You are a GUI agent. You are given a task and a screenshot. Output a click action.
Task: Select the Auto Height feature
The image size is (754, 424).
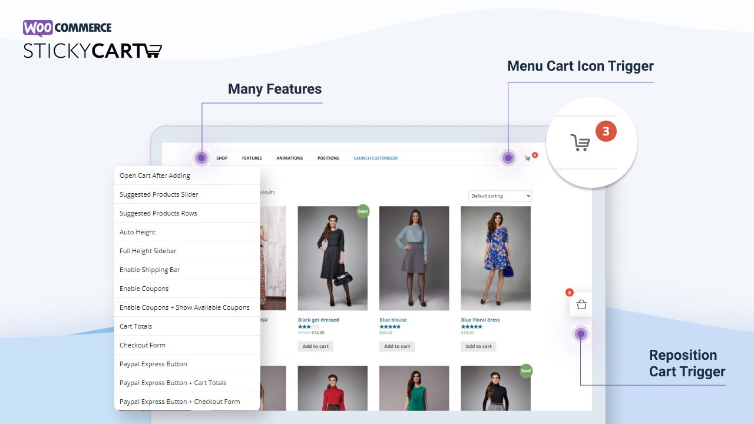(187, 232)
